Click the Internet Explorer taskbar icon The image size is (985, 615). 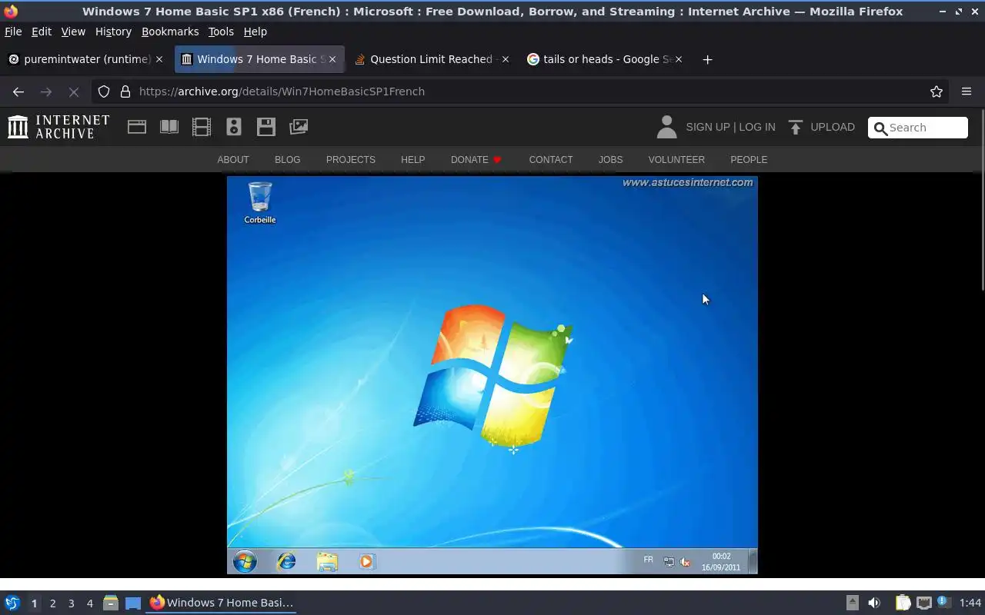click(286, 562)
